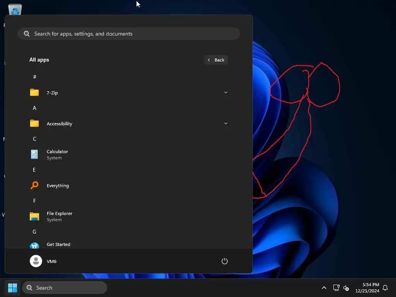This screenshot has height=297, width=396.
Task: Go Back to the pinned apps view
Action: (x=216, y=60)
